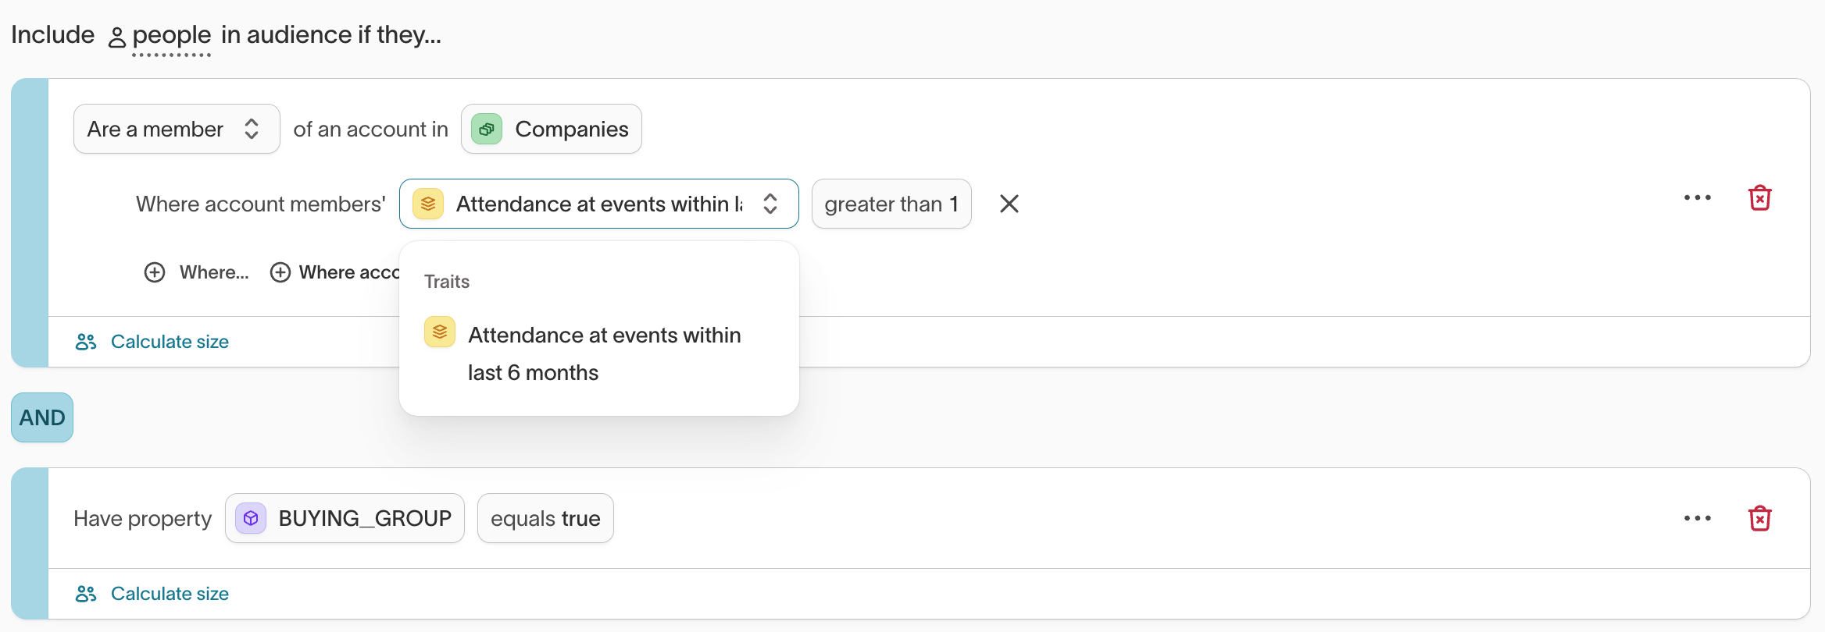Calculate size for the BUYING_GROUP condition
Image resolution: width=1825 pixels, height=632 pixels.
coord(169,594)
